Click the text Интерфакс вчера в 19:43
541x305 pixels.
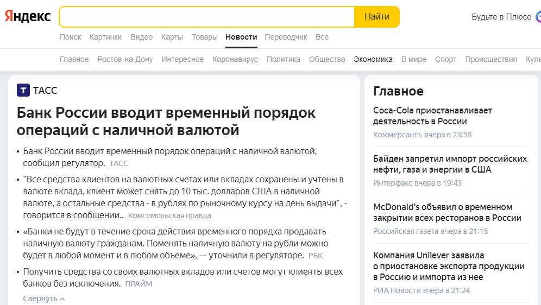click(417, 183)
